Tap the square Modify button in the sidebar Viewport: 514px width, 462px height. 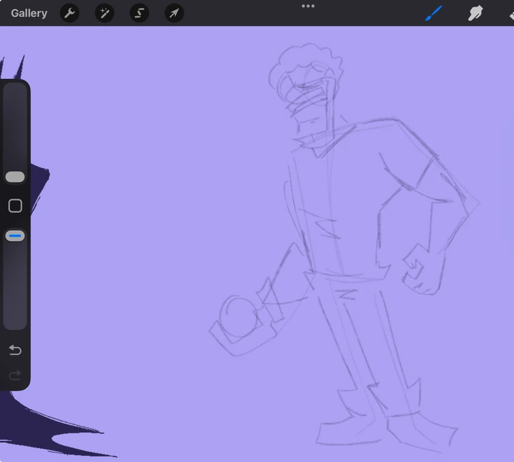coord(15,205)
